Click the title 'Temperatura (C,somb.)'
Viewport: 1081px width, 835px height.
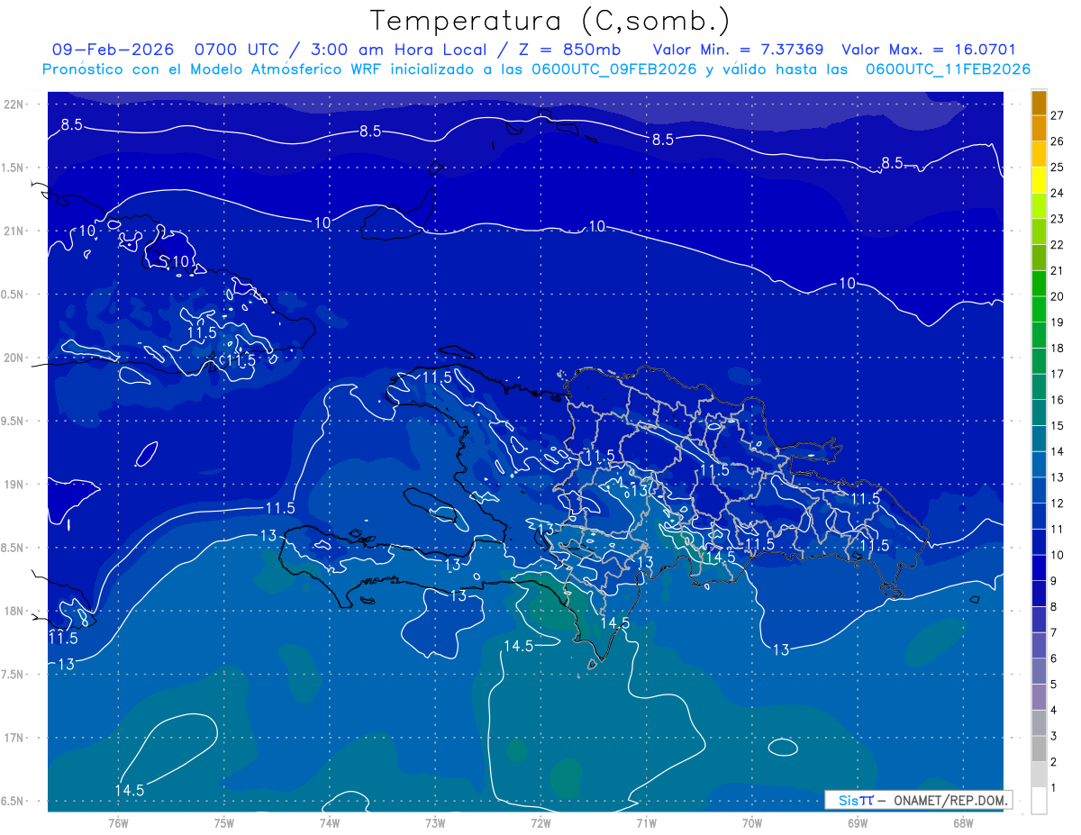click(550, 21)
